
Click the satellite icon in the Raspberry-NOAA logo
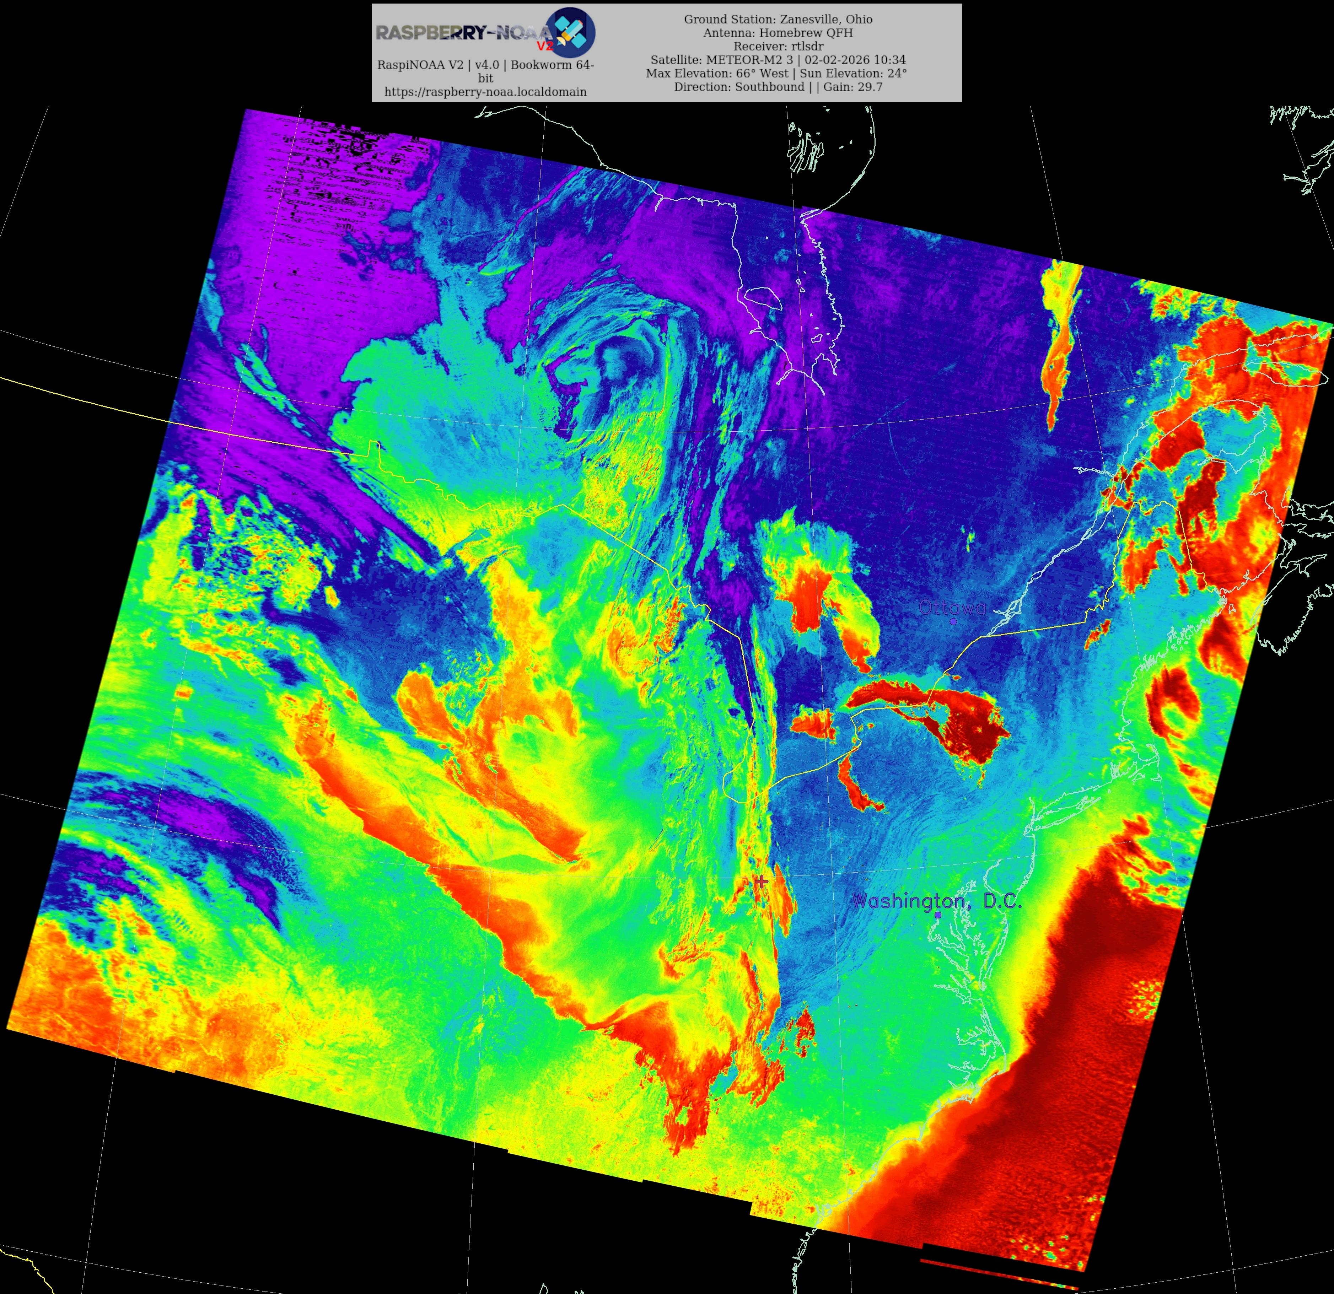[570, 31]
